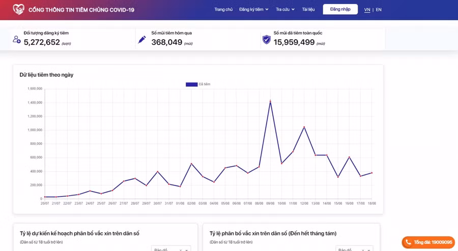Call hotline 'Tổng đài: 19009095' button
The height and width of the screenshot is (251, 458).
(x=428, y=242)
